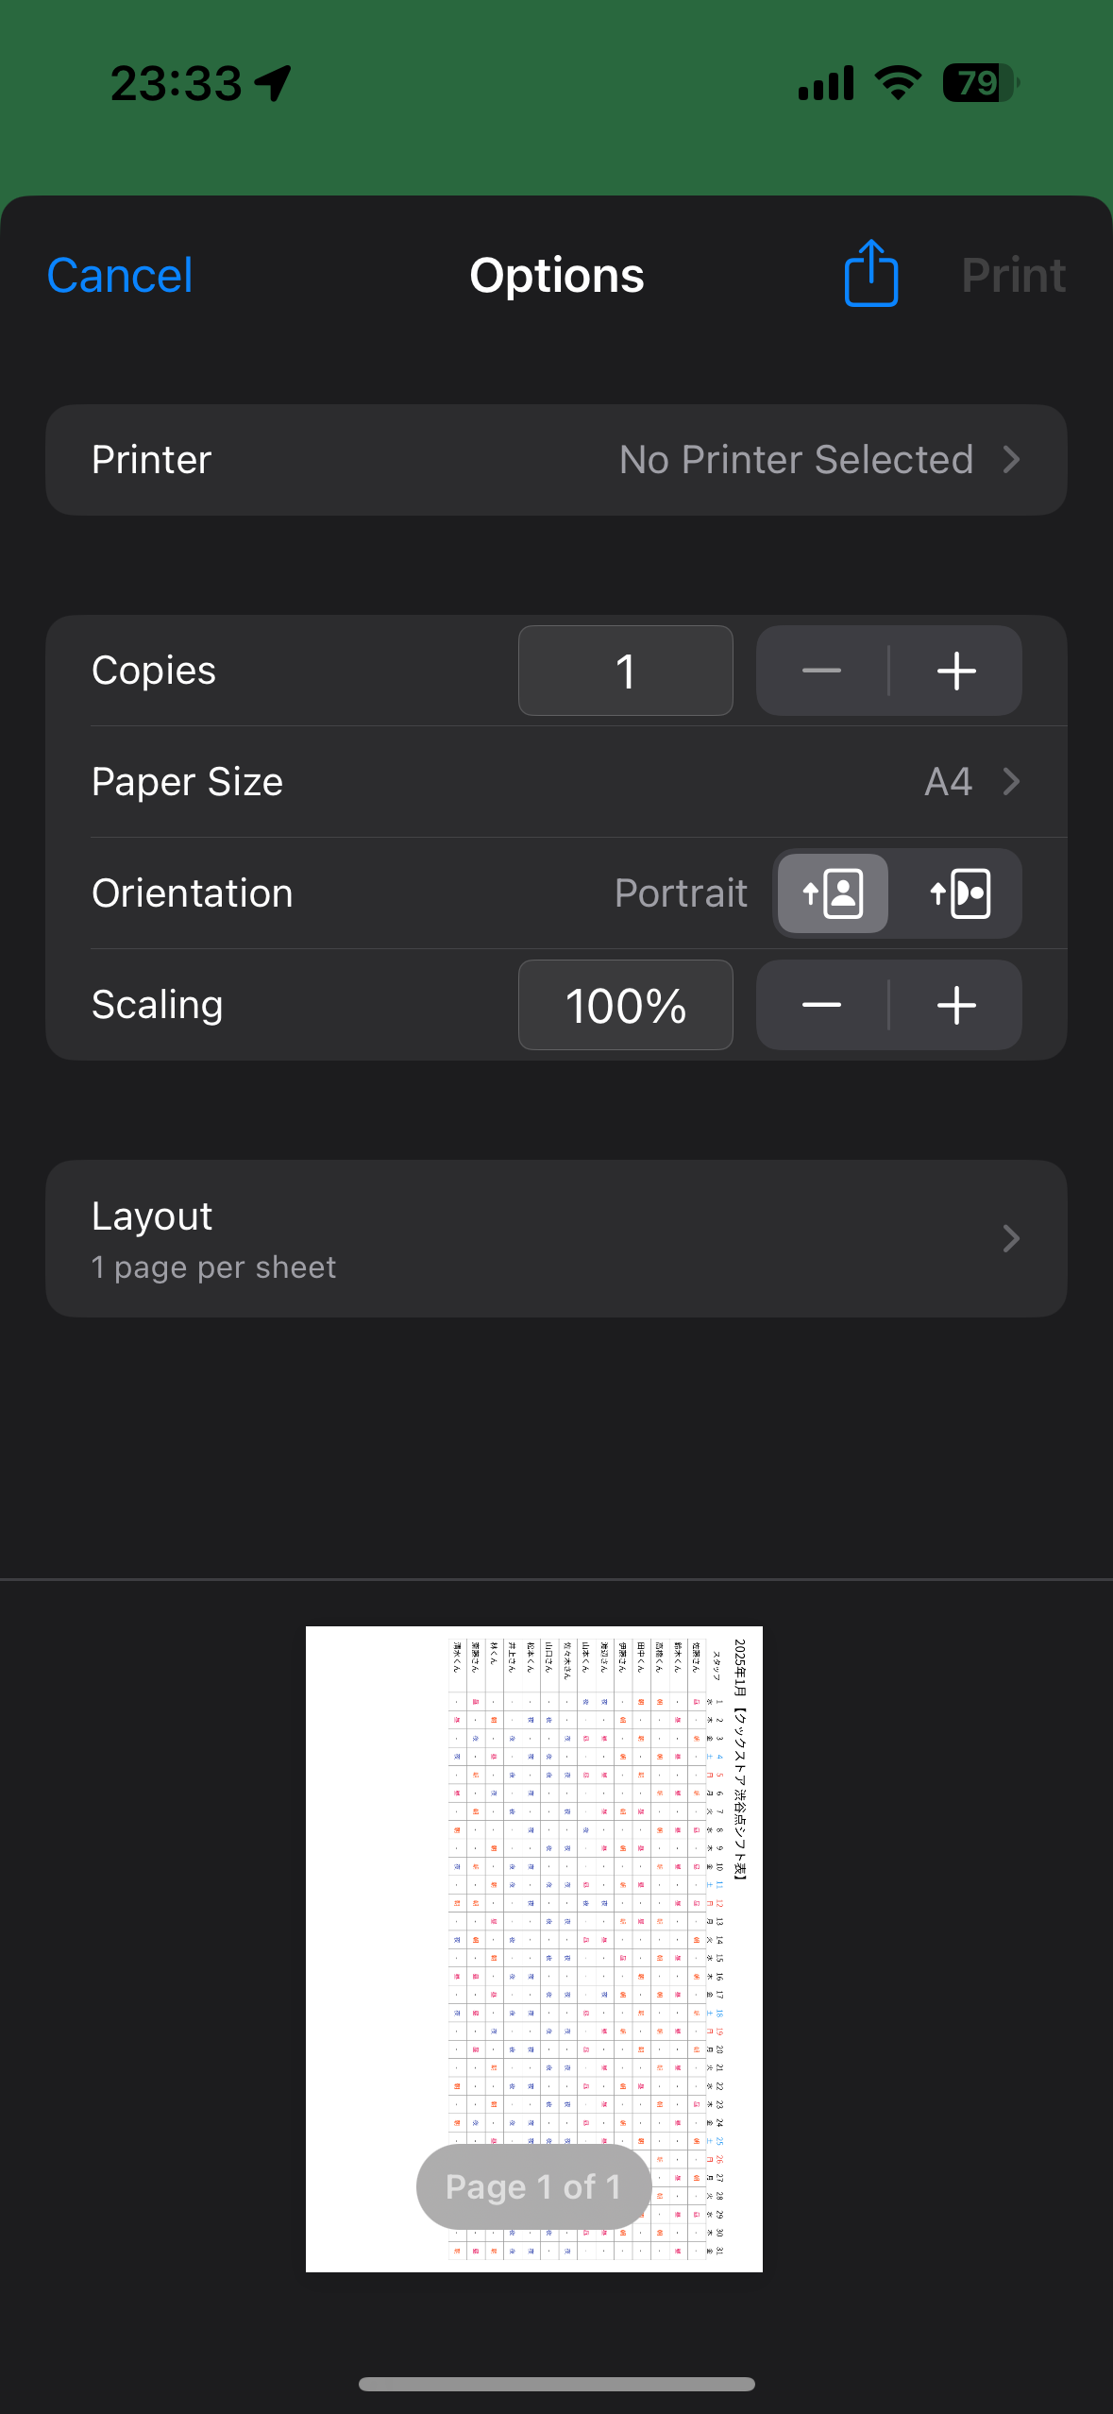Decrease copies with the minus button
This screenshot has height=2414, width=1113.
(821, 671)
